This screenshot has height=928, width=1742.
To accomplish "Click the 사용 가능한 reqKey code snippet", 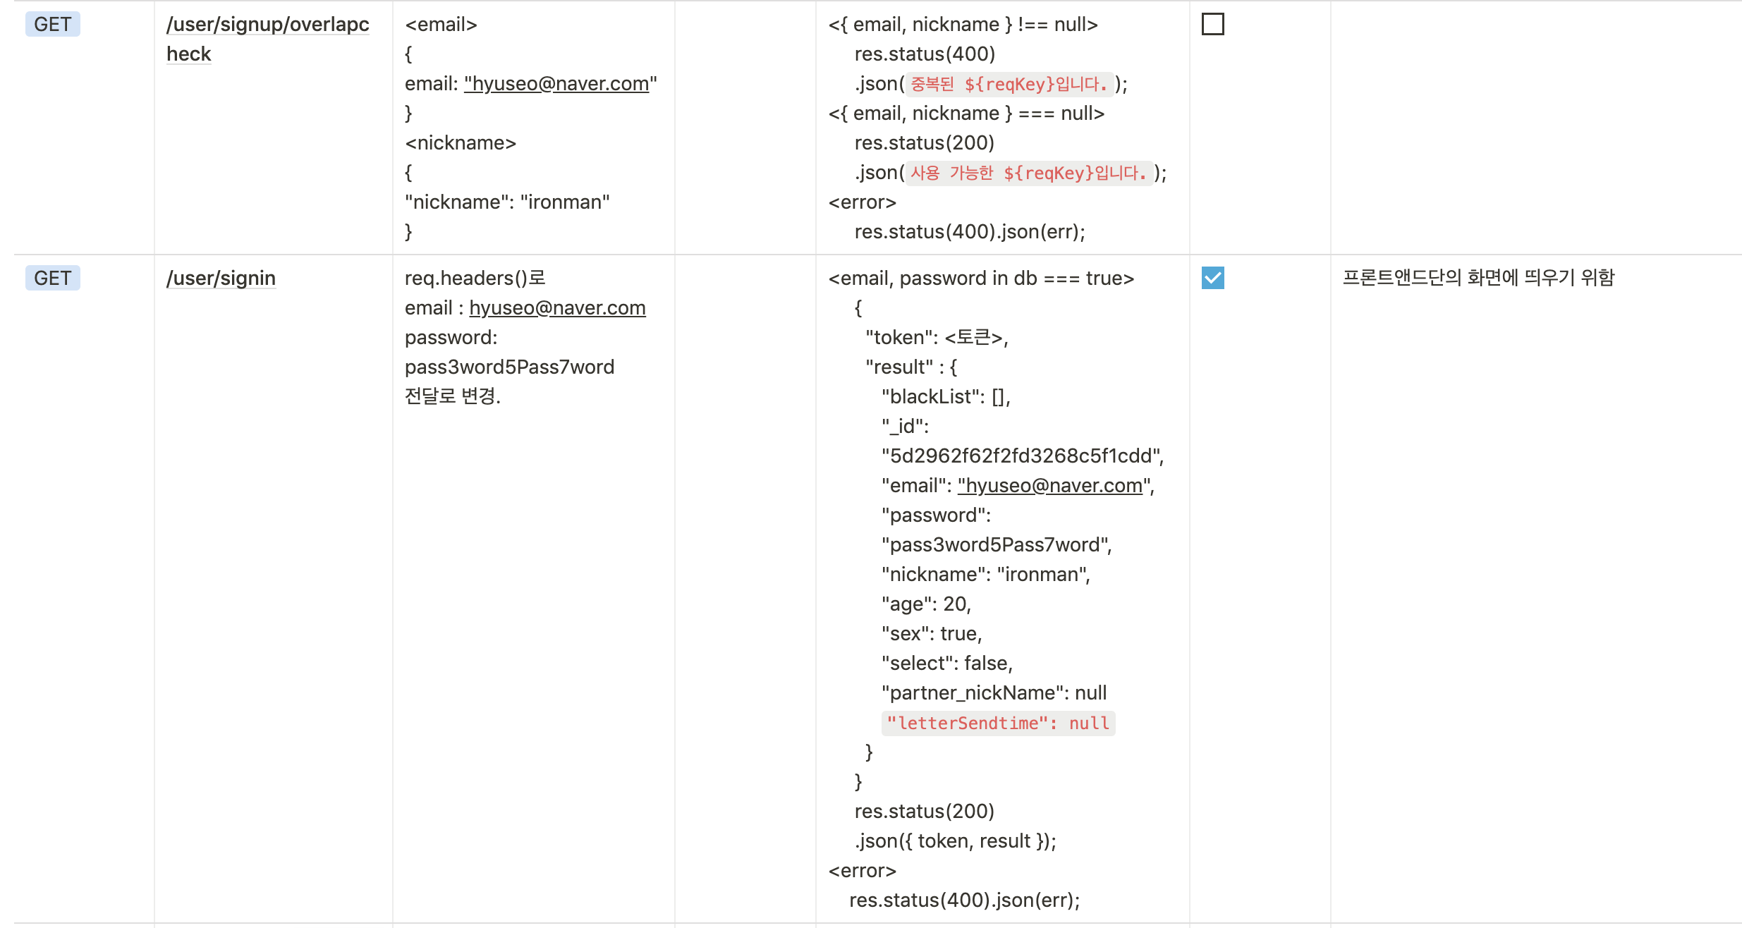I will pos(1028,173).
